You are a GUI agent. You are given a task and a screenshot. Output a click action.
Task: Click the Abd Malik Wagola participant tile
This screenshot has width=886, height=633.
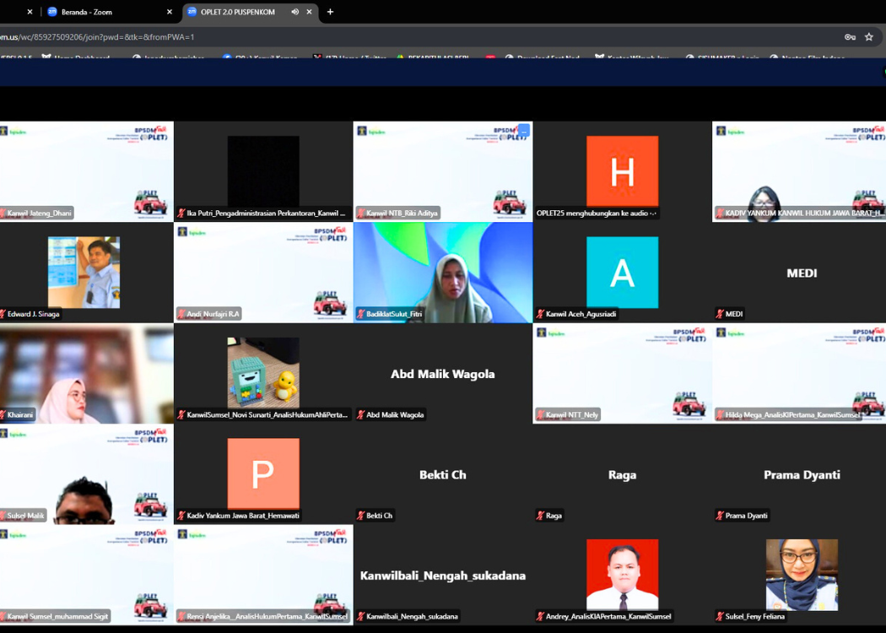click(442, 373)
